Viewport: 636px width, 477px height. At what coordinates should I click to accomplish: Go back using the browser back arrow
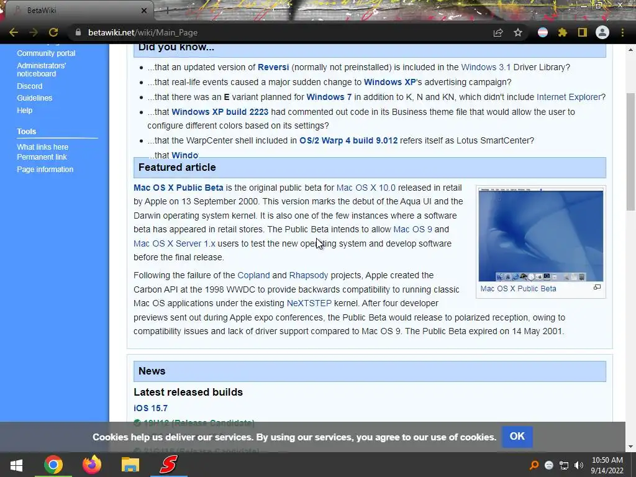[x=14, y=32]
